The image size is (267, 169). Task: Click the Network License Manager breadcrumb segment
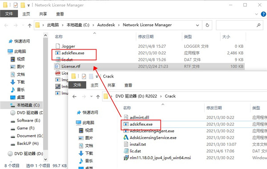(147, 25)
